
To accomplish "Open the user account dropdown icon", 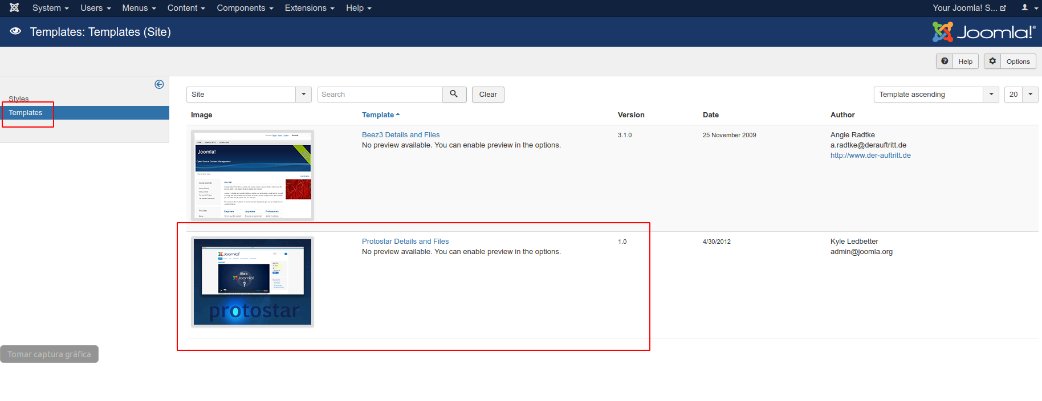I will (x=1028, y=8).
